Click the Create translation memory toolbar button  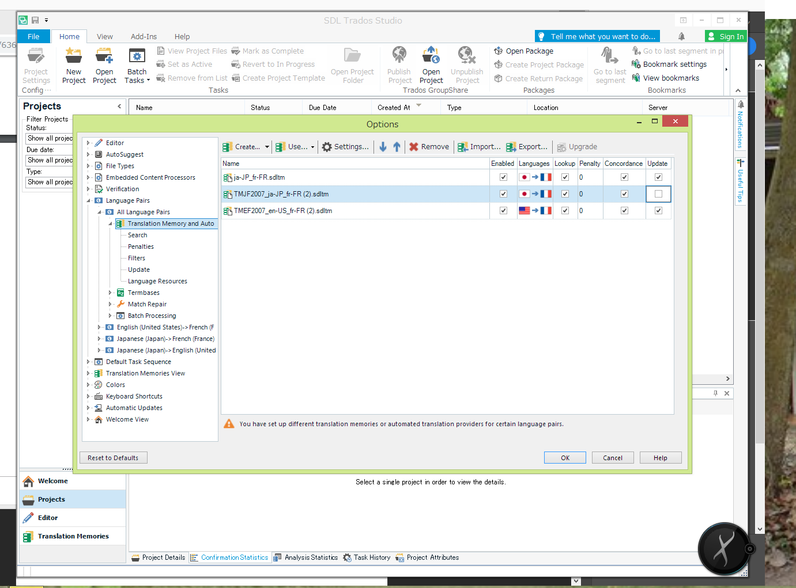coord(242,147)
